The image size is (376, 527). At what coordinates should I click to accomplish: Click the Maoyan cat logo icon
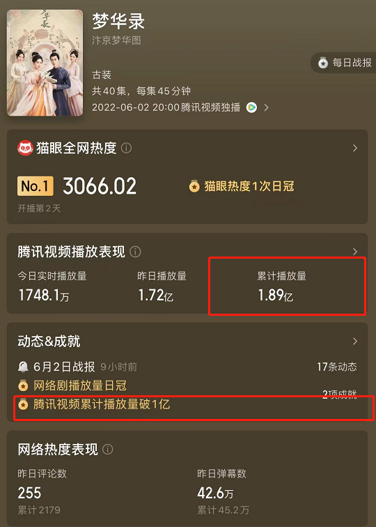click(25, 148)
